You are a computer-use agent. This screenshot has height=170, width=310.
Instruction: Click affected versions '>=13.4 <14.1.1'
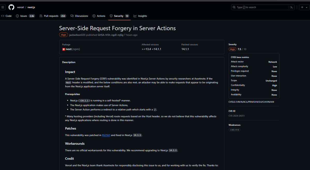pyautogui.click(x=152, y=49)
